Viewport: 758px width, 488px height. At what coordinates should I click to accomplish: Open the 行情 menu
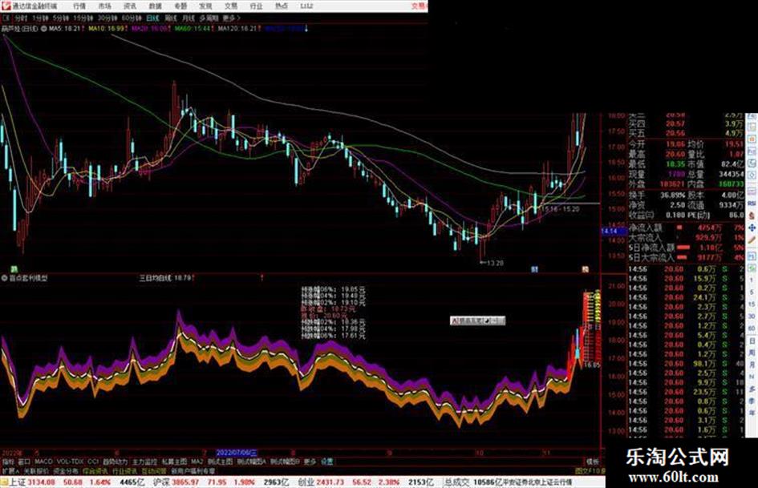point(79,6)
